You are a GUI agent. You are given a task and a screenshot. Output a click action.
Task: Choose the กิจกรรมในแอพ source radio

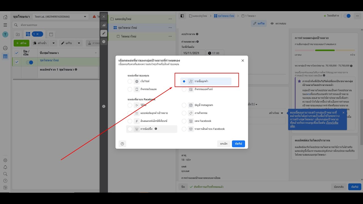point(130,89)
